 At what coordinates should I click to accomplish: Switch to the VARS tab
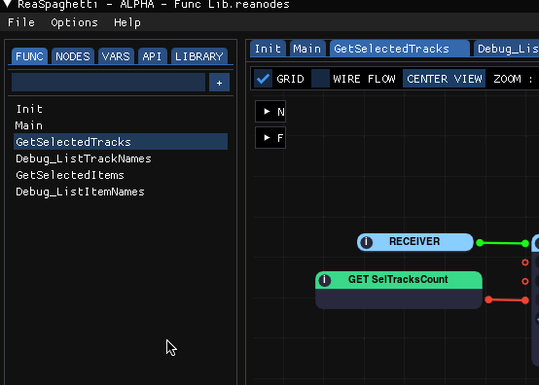pyautogui.click(x=116, y=56)
